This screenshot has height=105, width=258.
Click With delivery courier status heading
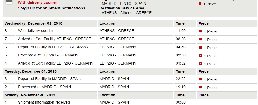[x=37, y=2]
